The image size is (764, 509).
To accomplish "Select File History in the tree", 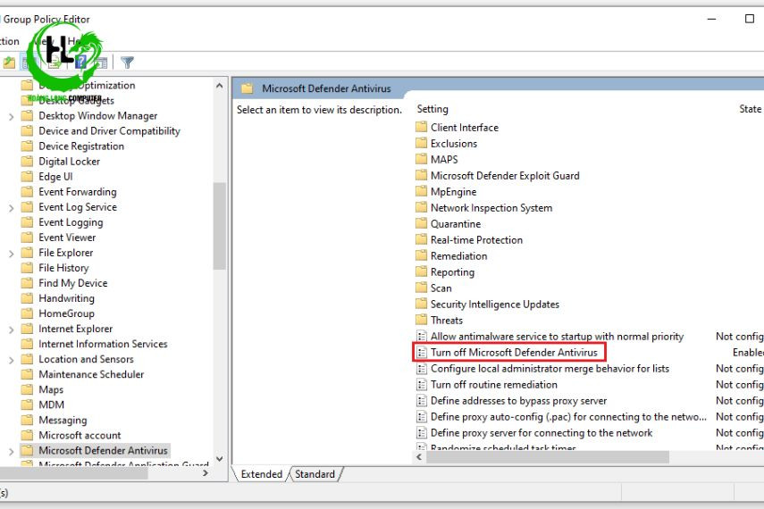I will point(63,267).
